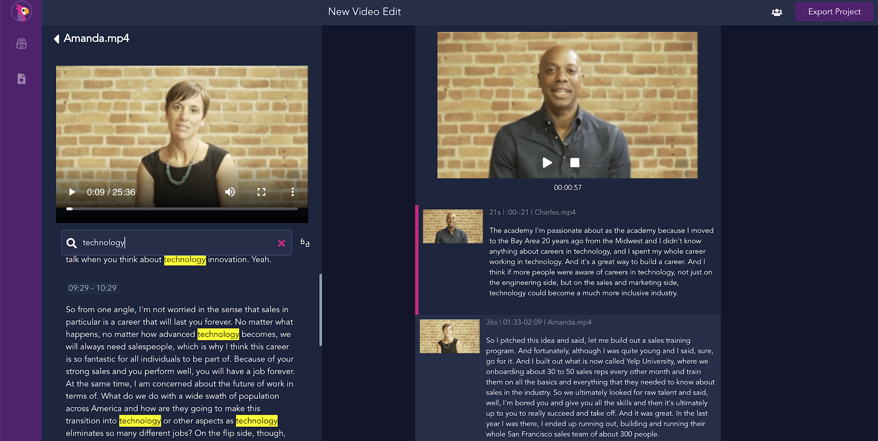The height and width of the screenshot is (441, 878).
Task: Click the Export Project button
Action: click(834, 12)
